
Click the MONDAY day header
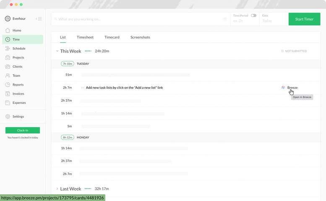[83, 137]
